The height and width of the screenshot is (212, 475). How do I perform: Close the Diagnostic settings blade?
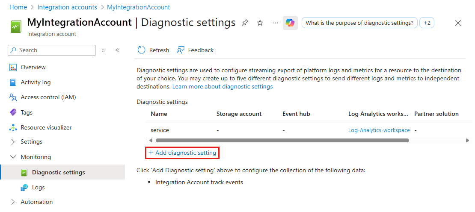click(458, 23)
